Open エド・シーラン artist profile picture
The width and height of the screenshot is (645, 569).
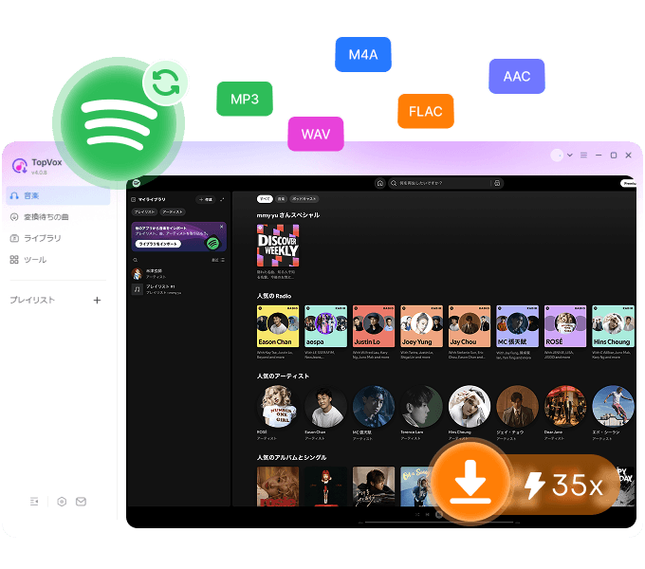click(613, 406)
